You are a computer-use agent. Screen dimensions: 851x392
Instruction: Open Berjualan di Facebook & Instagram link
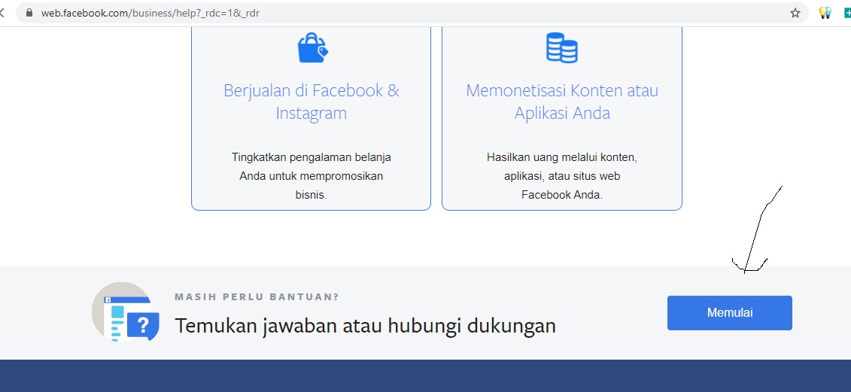[311, 102]
